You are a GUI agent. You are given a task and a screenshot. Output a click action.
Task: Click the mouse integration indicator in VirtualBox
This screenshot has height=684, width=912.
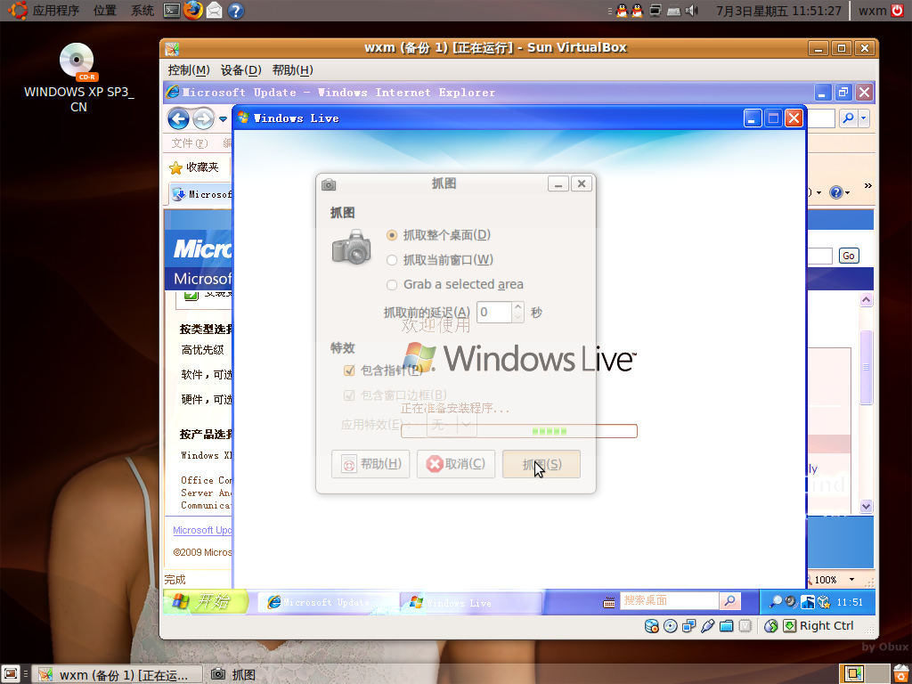(x=770, y=626)
